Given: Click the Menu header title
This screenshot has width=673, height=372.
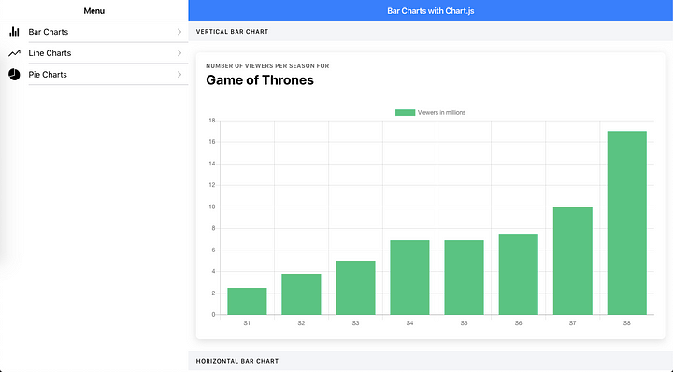Looking at the screenshot, I should [x=94, y=10].
